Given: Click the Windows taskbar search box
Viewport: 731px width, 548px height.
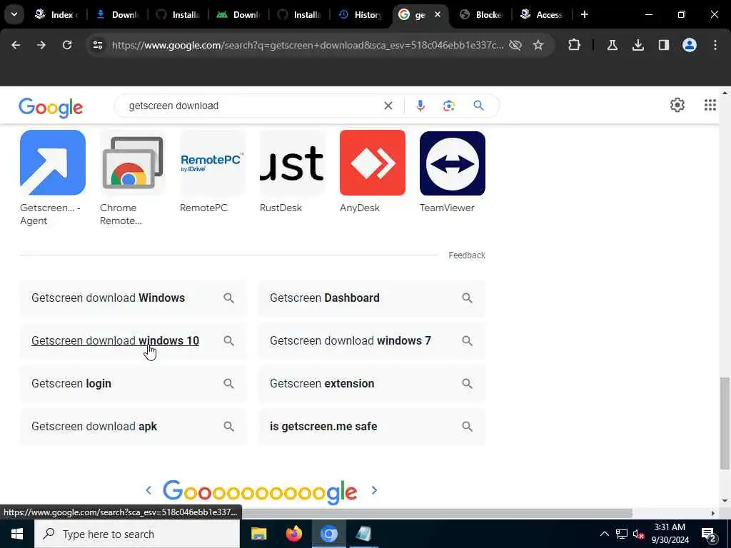Looking at the screenshot, I should [136, 534].
